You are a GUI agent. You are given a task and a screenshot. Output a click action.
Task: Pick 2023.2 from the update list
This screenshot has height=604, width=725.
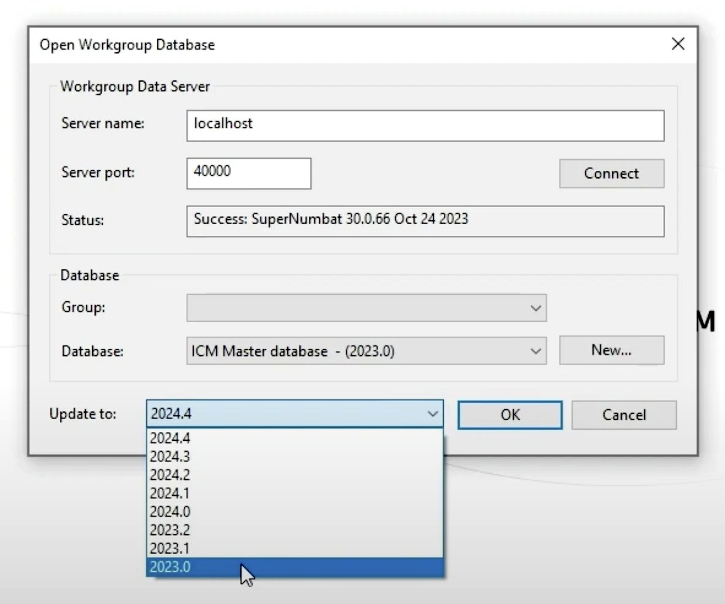pyautogui.click(x=295, y=530)
